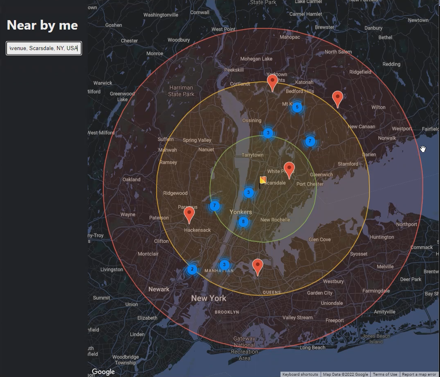Click the red pin near Paramus
The image size is (440, 377).
tap(189, 215)
